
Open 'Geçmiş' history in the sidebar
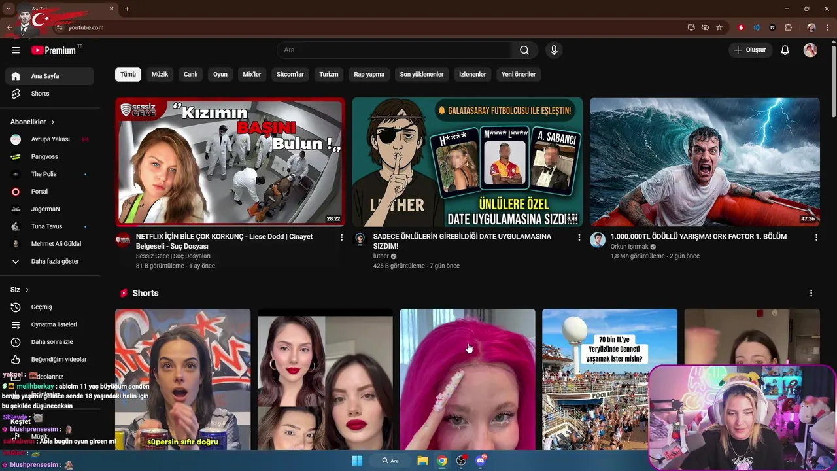point(50,307)
